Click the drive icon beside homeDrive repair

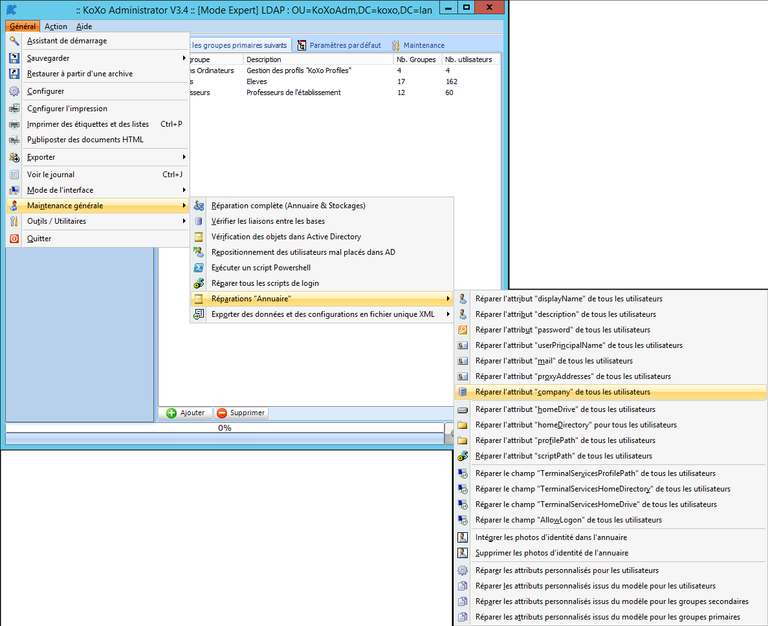463,409
